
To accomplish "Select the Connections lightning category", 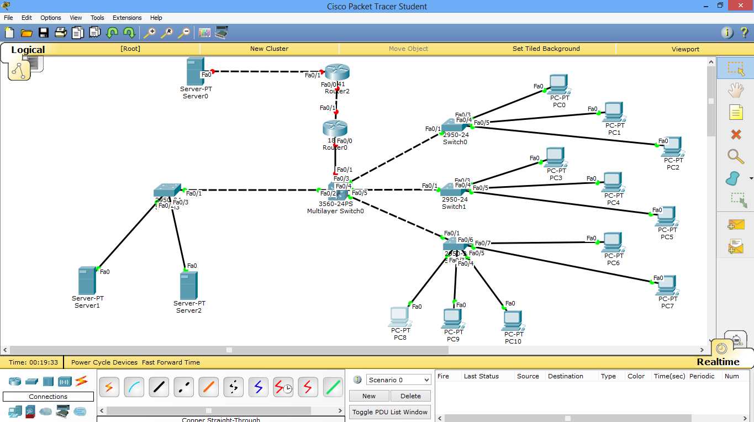I will (x=81, y=381).
